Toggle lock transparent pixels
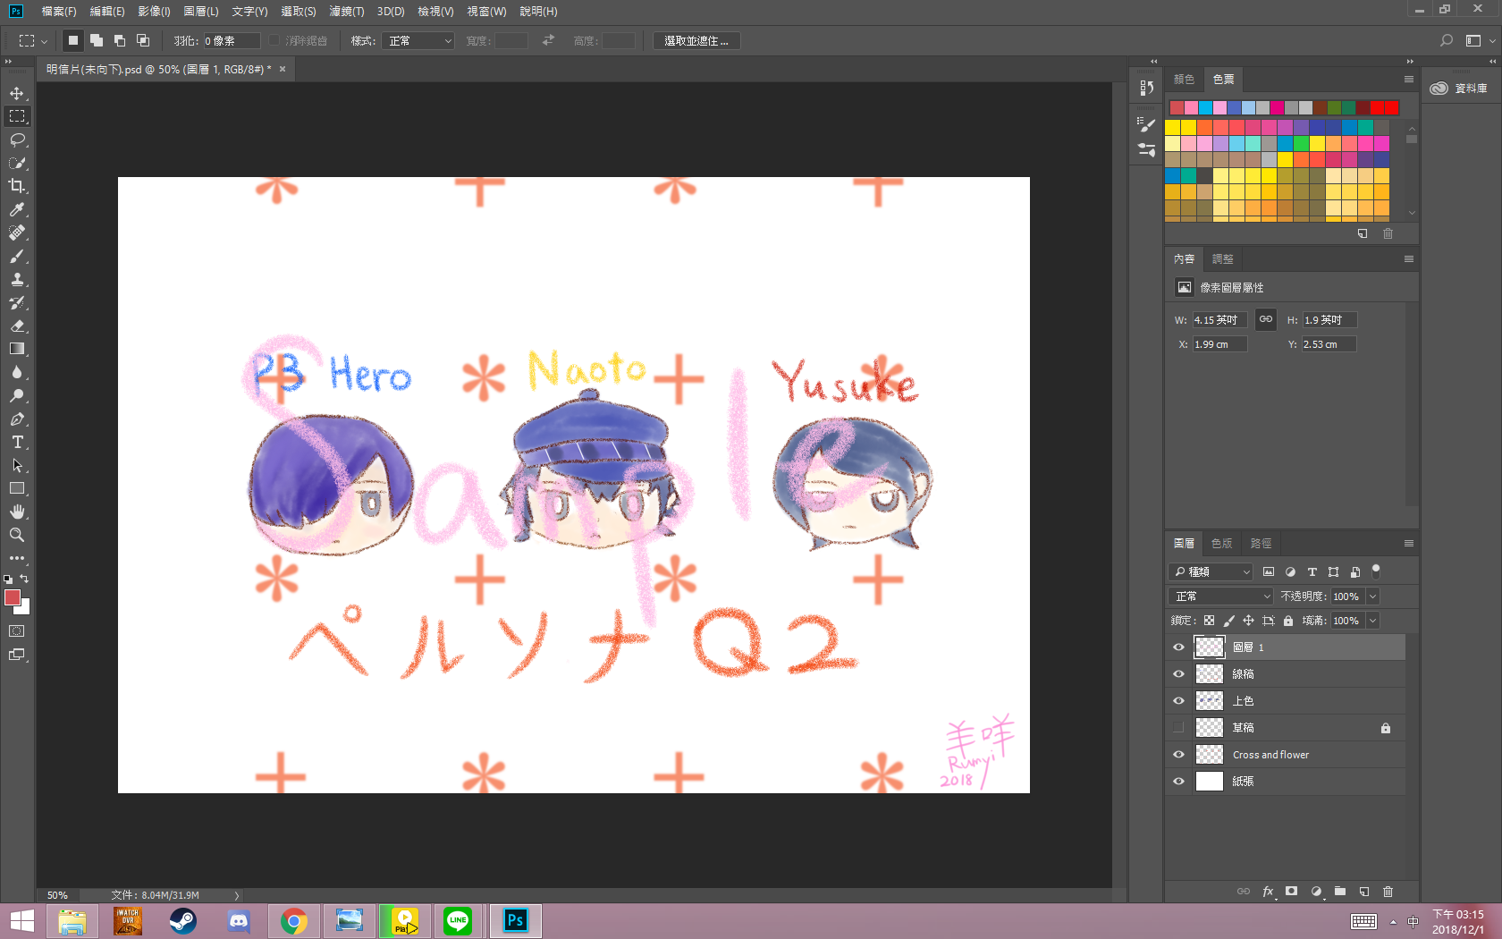 click(1209, 621)
